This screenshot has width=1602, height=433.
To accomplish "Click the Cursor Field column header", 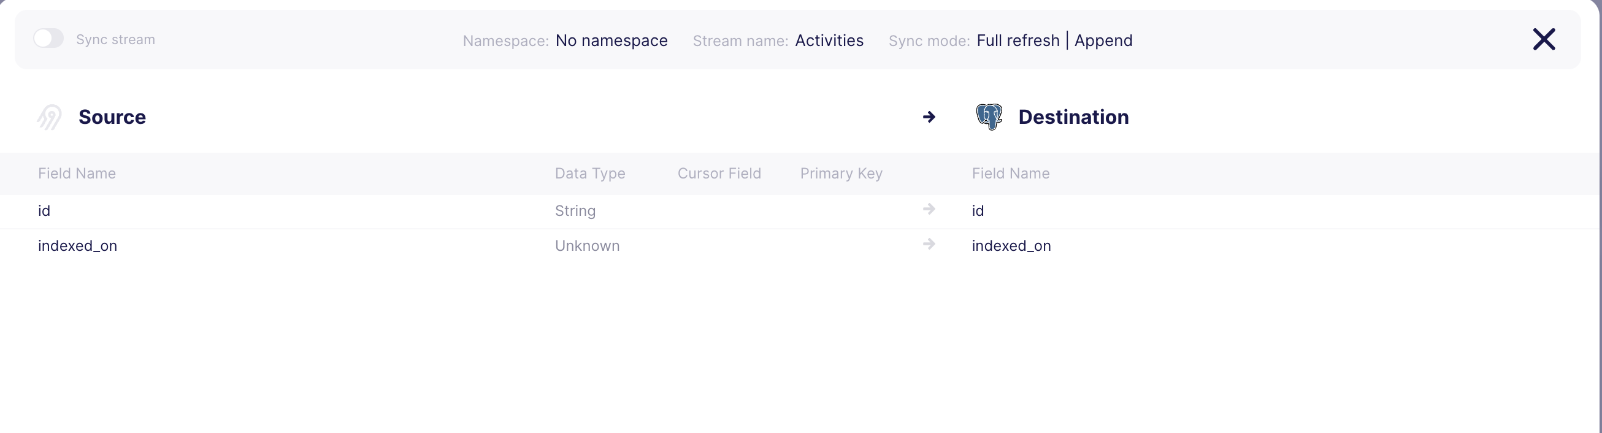I will [719, 173].
